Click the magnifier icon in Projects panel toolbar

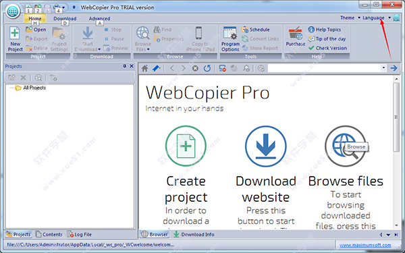[x=38, y=78]
